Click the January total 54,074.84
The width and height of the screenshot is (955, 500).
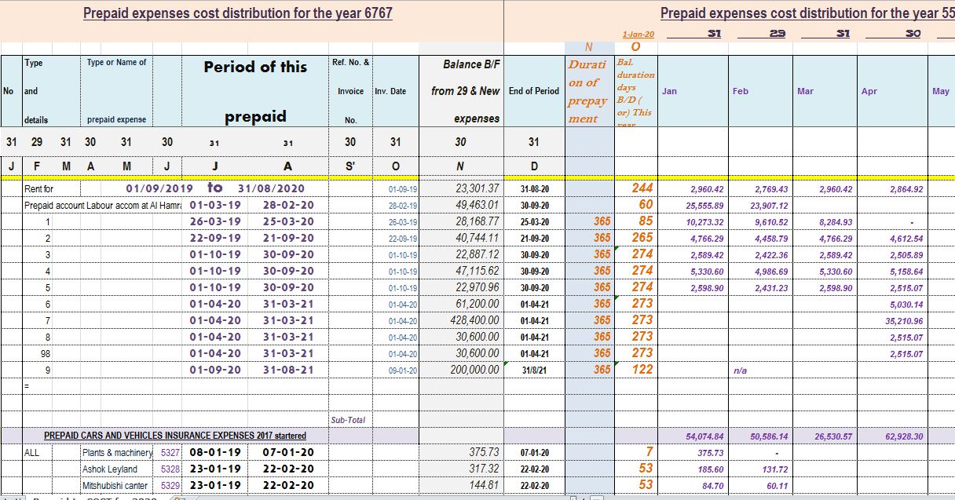pyautogui.click(x=704, y=436)
